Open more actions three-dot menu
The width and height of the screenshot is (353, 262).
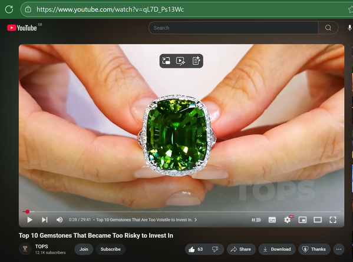click(x=339, y=249)
